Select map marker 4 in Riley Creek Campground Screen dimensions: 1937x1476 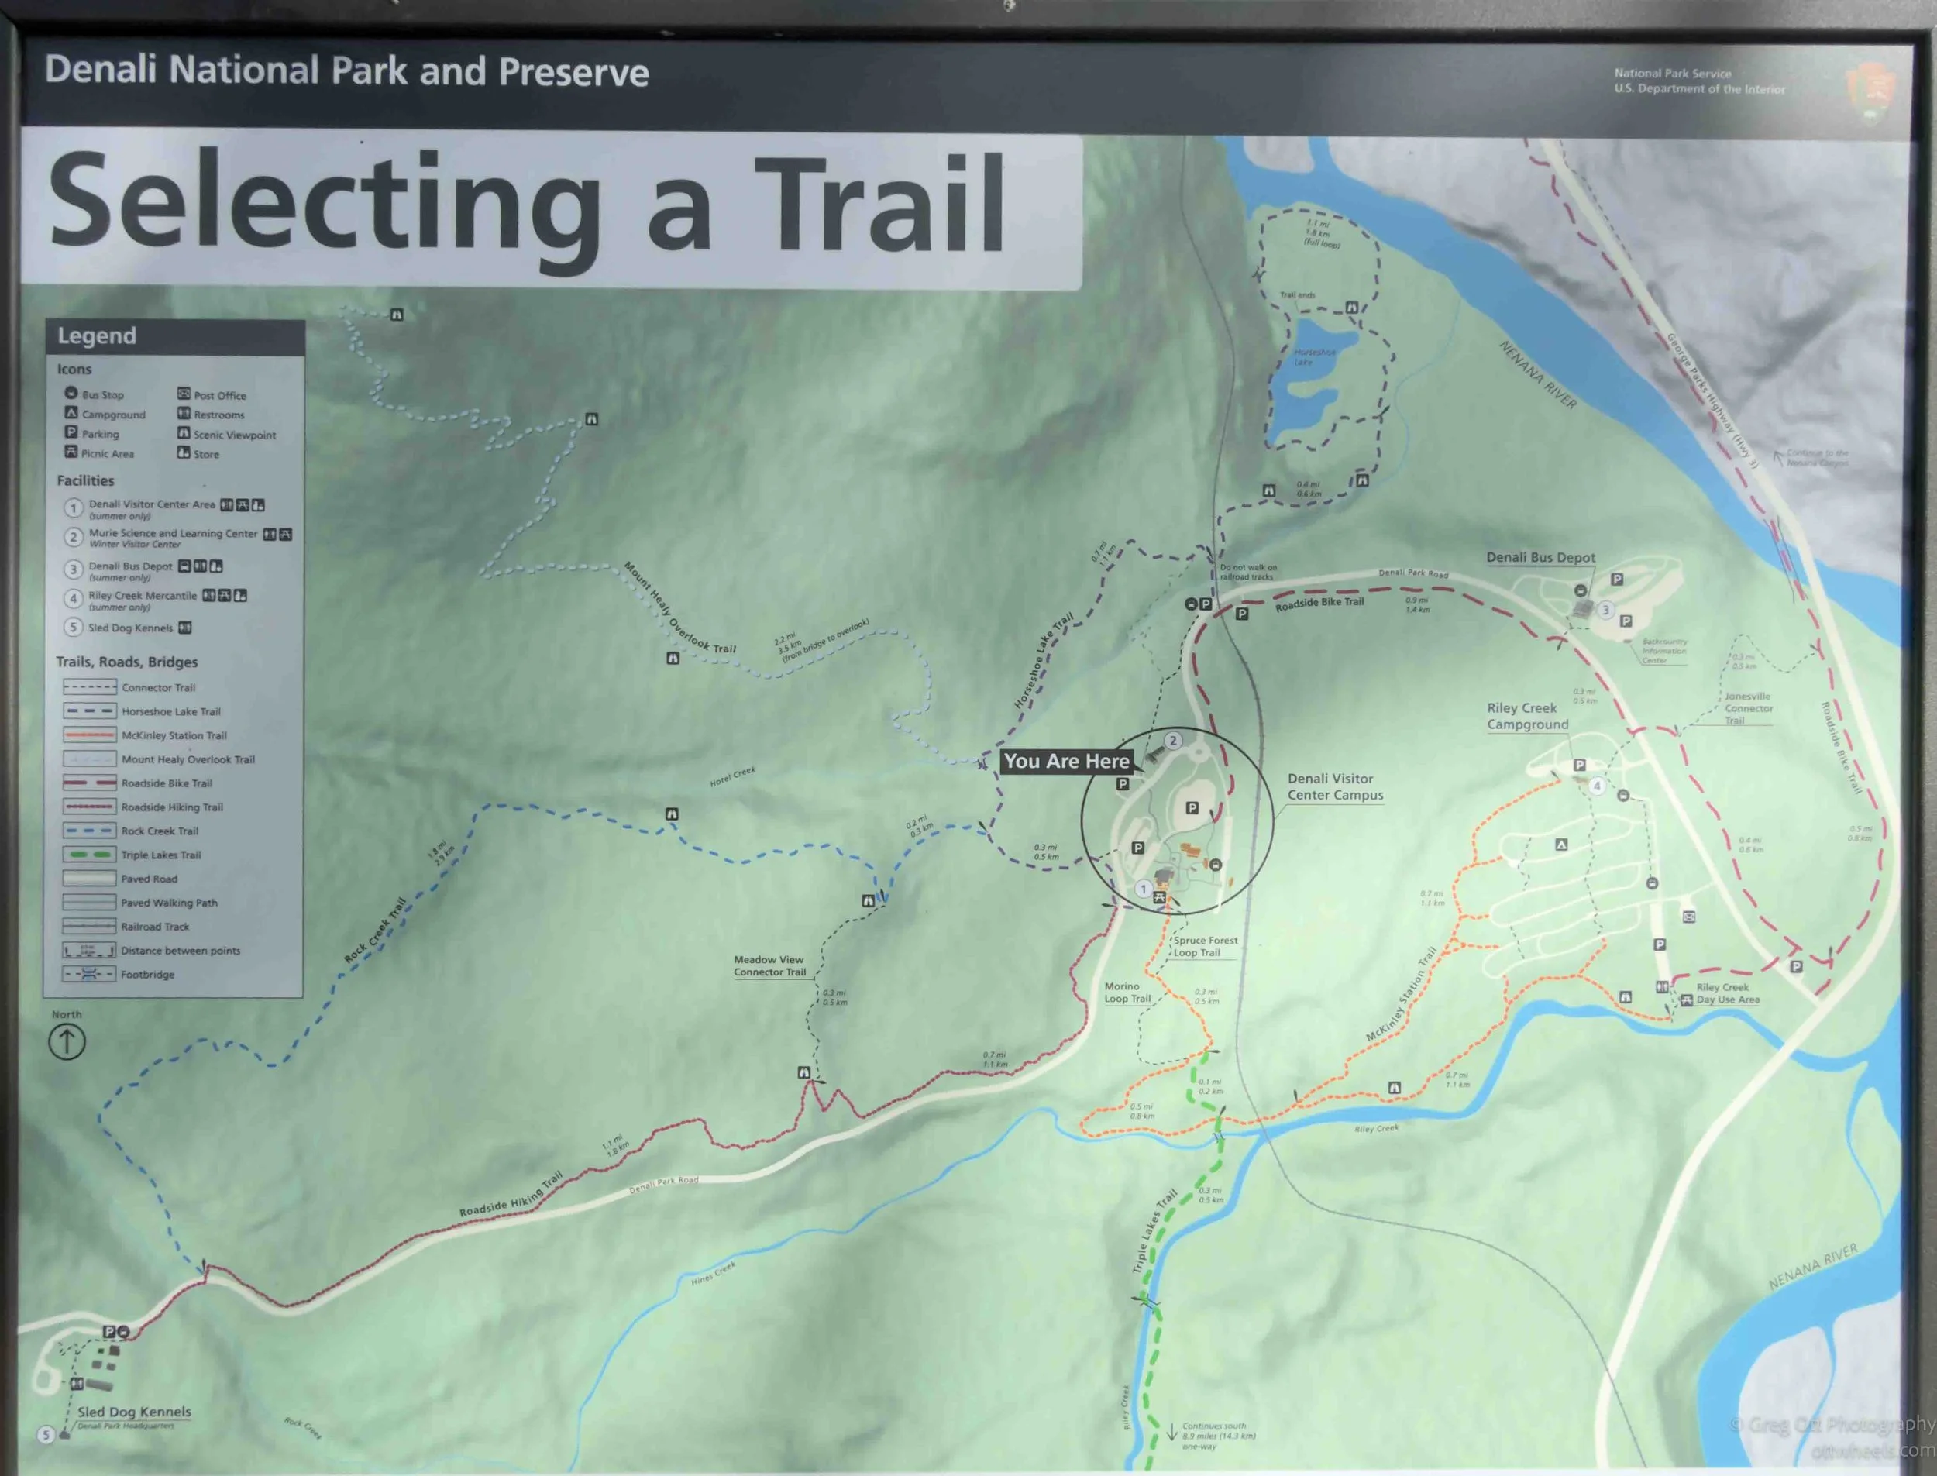pyautogui.click(x=1597, y=786)
